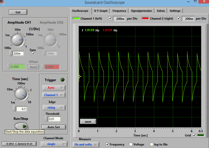Enable the log to file checkbox
Screen dimensions: 209x148
152,144
